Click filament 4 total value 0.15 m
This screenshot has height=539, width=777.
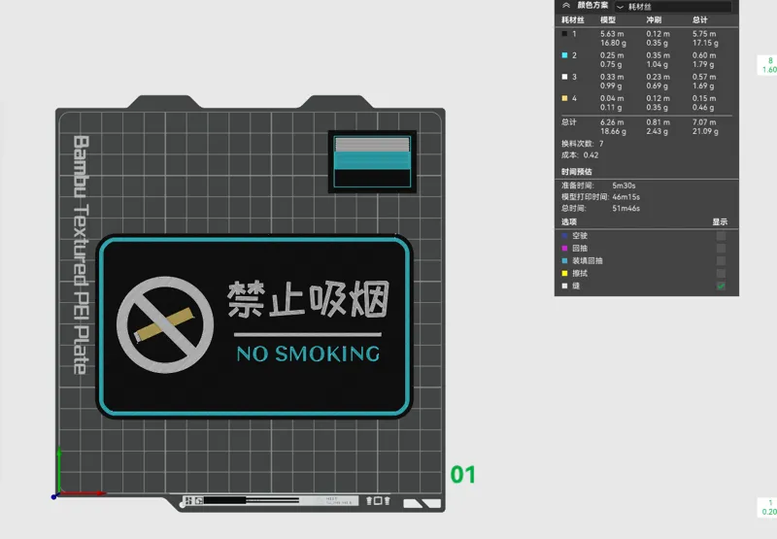(704, 98)
